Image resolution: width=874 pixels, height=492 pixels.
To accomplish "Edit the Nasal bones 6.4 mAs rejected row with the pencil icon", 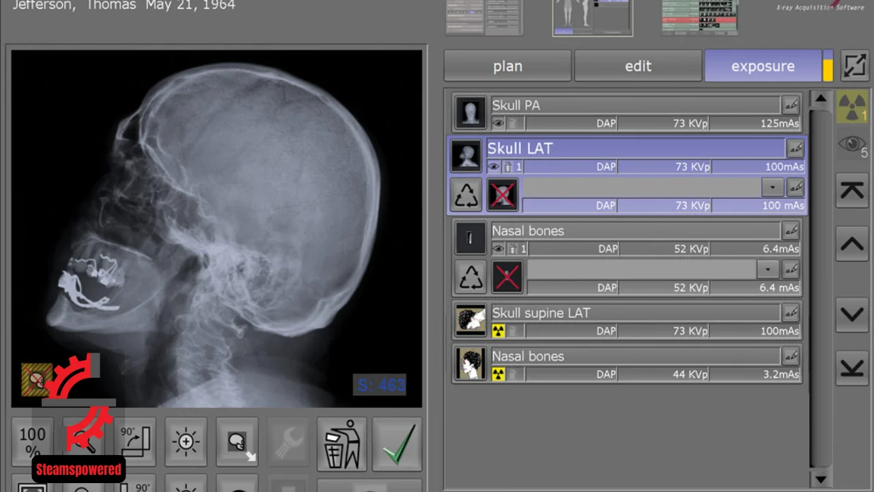I will tap(791, 269).
